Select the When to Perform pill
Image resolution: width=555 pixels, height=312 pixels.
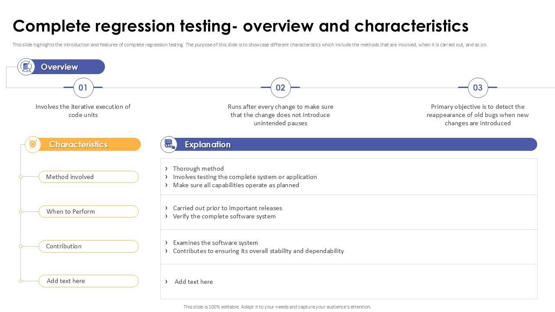tap(88, 211)
